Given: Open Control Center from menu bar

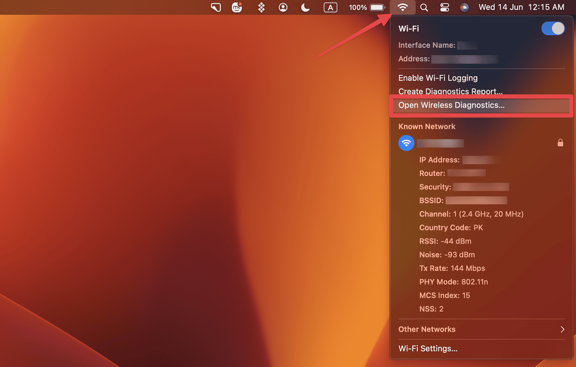Looking at the screenshot, I should pos(445,8).
